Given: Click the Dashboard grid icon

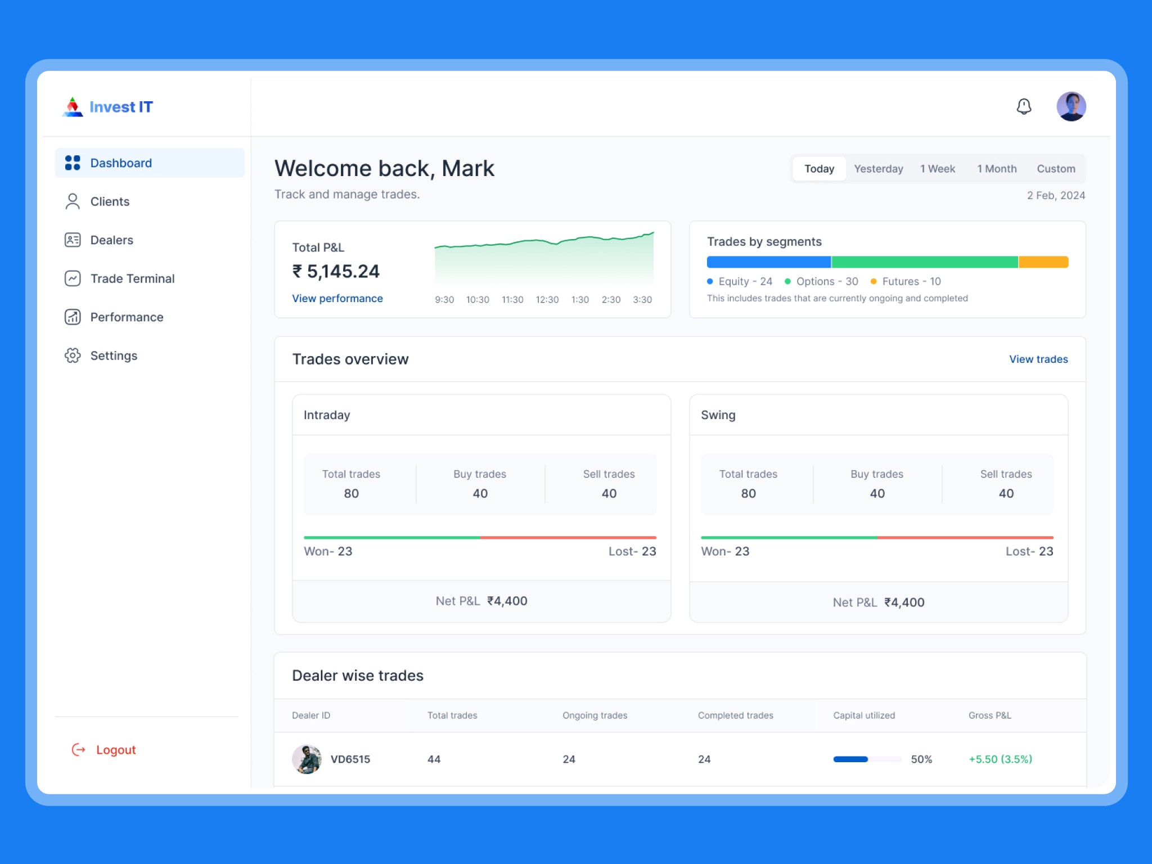Looking at the screenshot, I should point(73,163).
